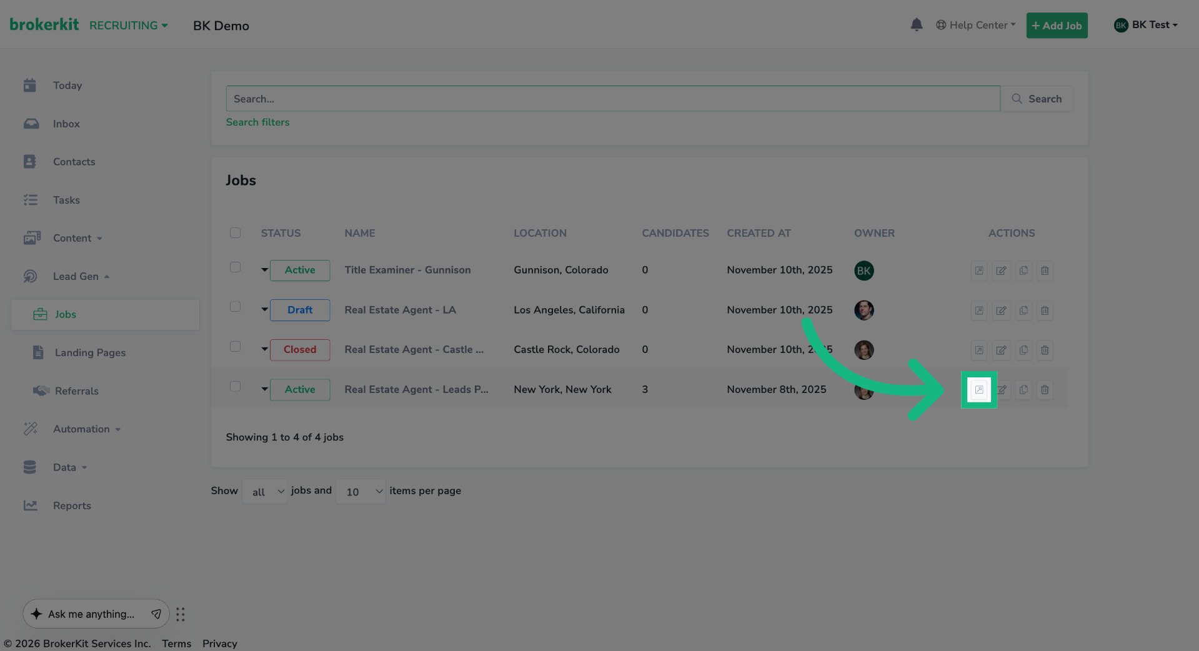Check the Title Examiner - Gunnison row checkbox
Image resolution: width=1199 pixels, height=651 pixels.
[235, 267]
